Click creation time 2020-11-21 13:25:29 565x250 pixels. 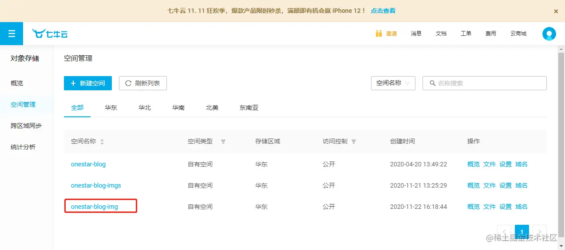[419, 185]
